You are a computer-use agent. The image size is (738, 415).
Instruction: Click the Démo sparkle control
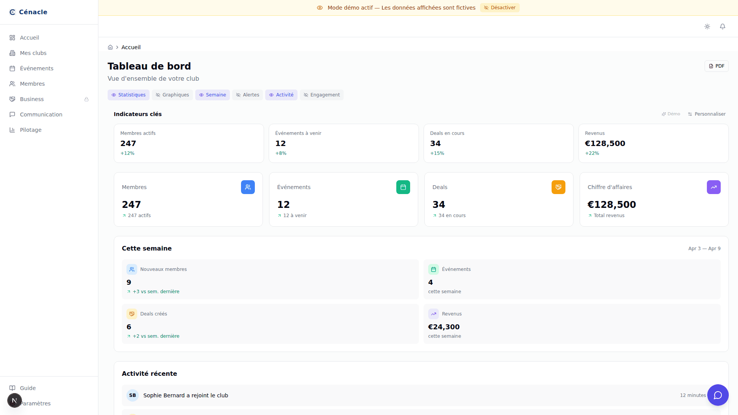671,114
